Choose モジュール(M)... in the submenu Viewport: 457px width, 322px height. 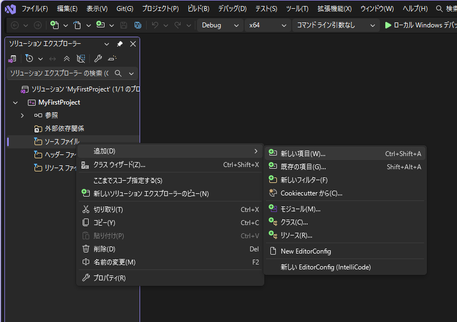click(x=345, y=209)
